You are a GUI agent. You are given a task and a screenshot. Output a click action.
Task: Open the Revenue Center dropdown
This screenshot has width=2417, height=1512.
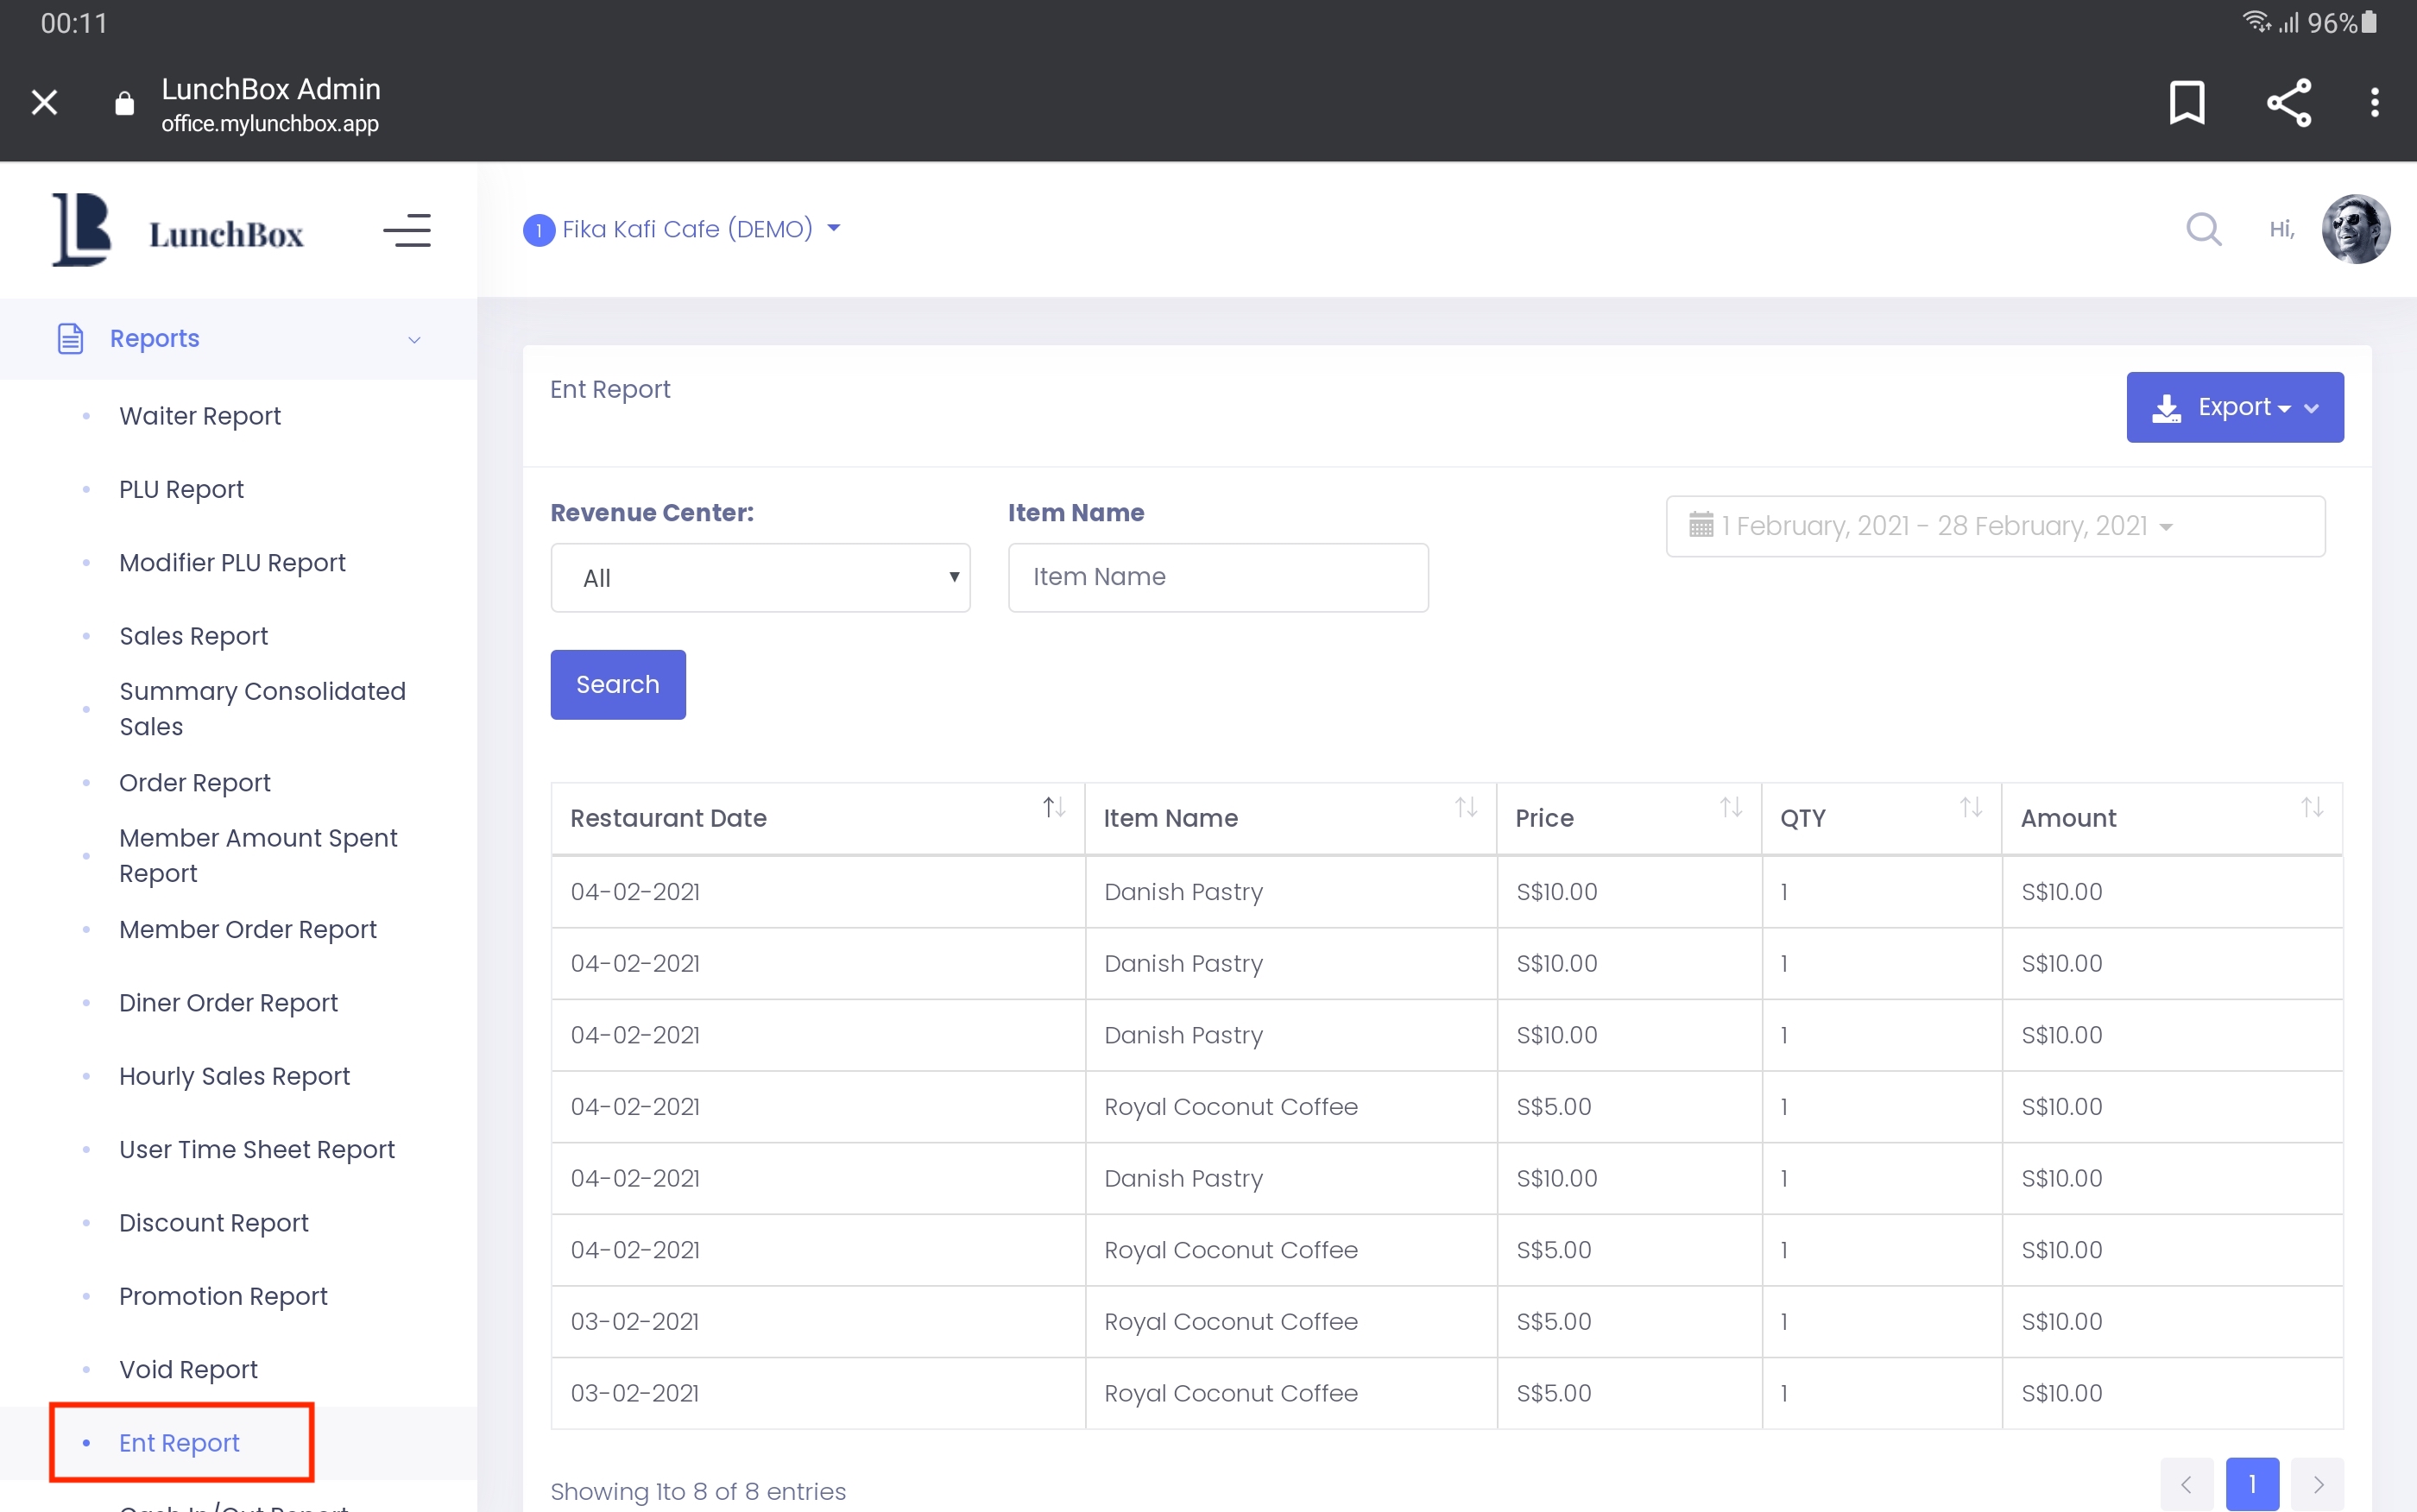760,578
